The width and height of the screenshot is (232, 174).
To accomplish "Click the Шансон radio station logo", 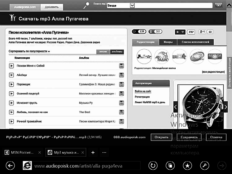I will click(x=179, y=57).
